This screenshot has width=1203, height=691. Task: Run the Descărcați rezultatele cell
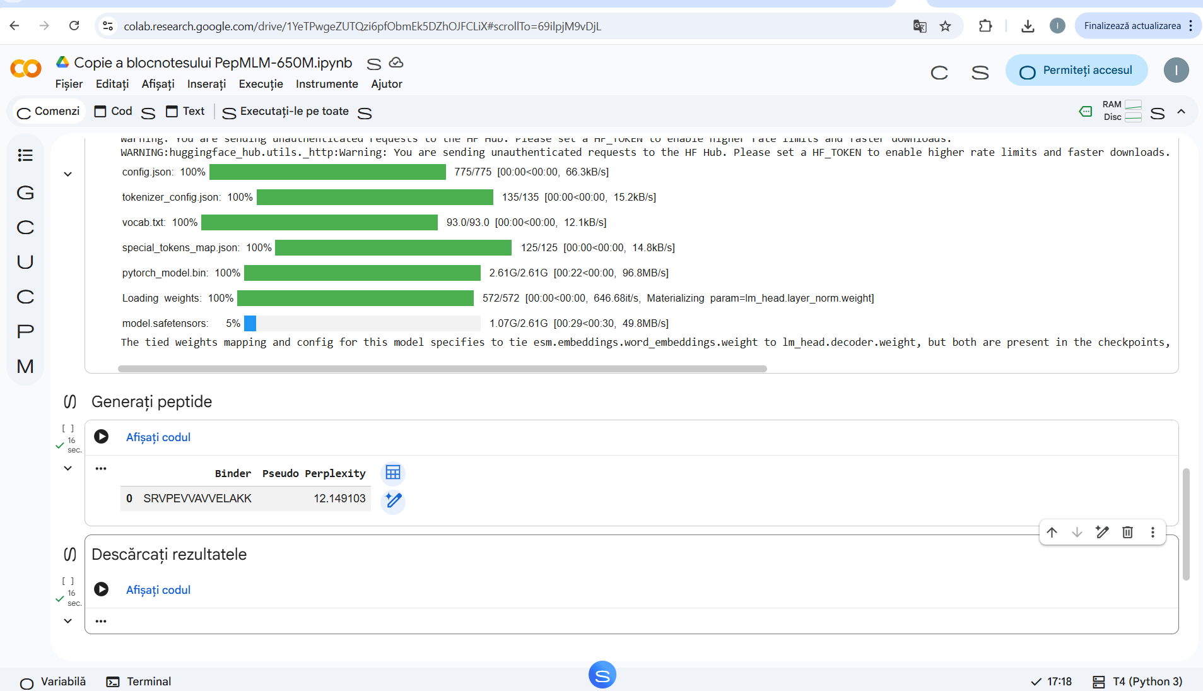coord(101,589)
